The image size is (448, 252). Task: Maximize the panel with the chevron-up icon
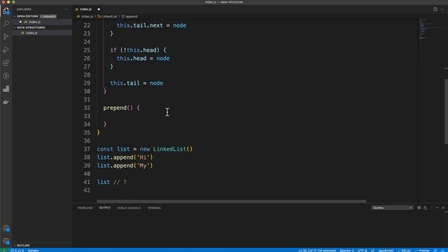coord(437,208)
